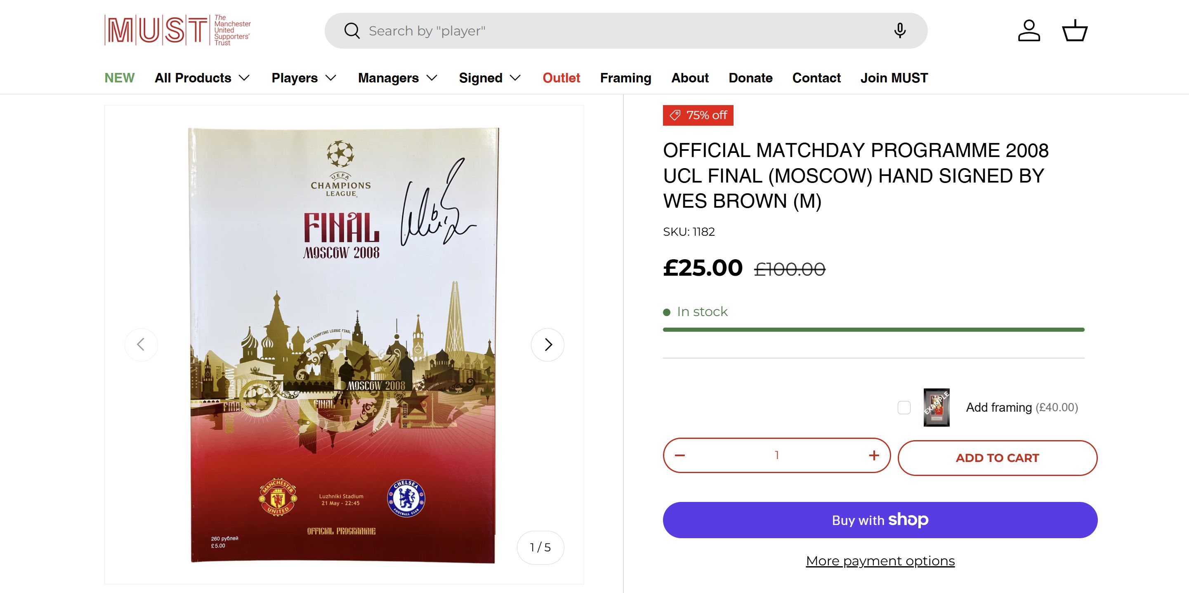Click More payment options link
This screenshot has width=1189, height=593.
tap(880, 561)
